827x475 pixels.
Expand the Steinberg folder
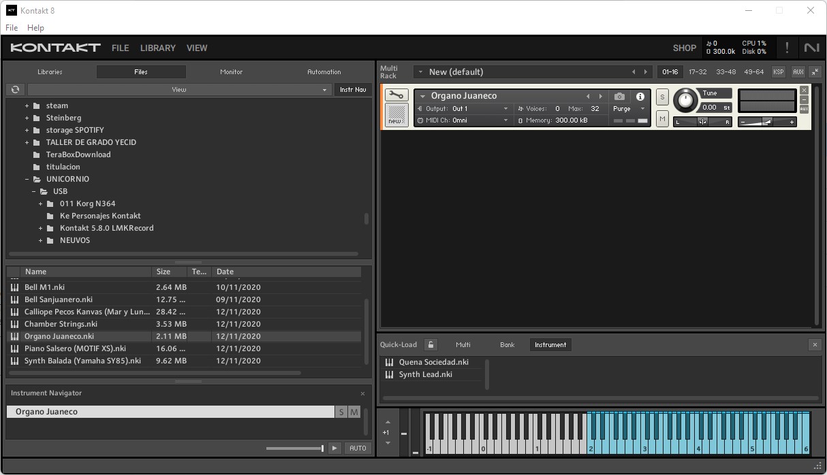point(27,118)
